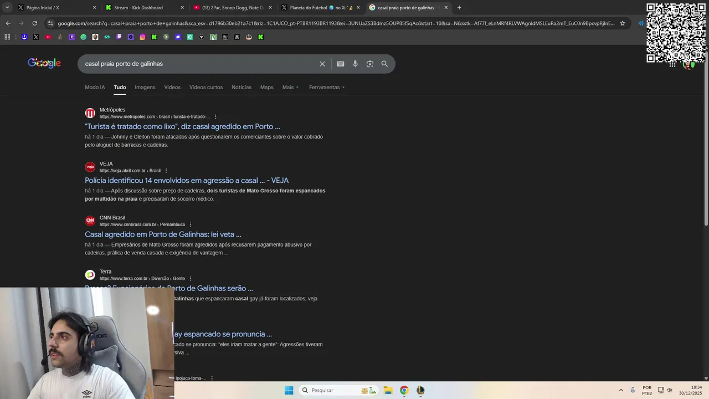This screenshot has height=399, width=709.
Task: Select the Vídeos curtos tab
Action: (206, 87)
